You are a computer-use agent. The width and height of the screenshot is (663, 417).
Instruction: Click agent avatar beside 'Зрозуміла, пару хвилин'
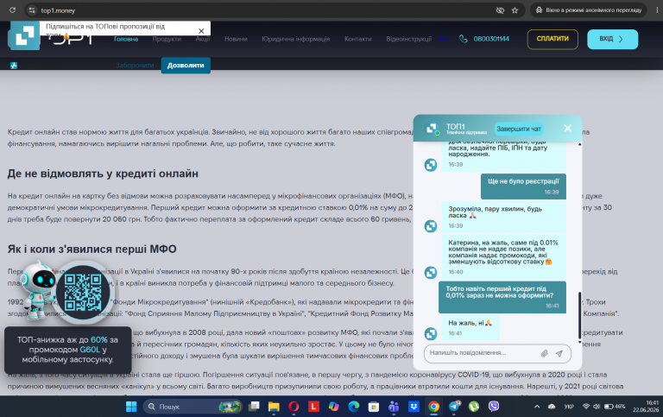pyautogui.click(x=431, y=226)
